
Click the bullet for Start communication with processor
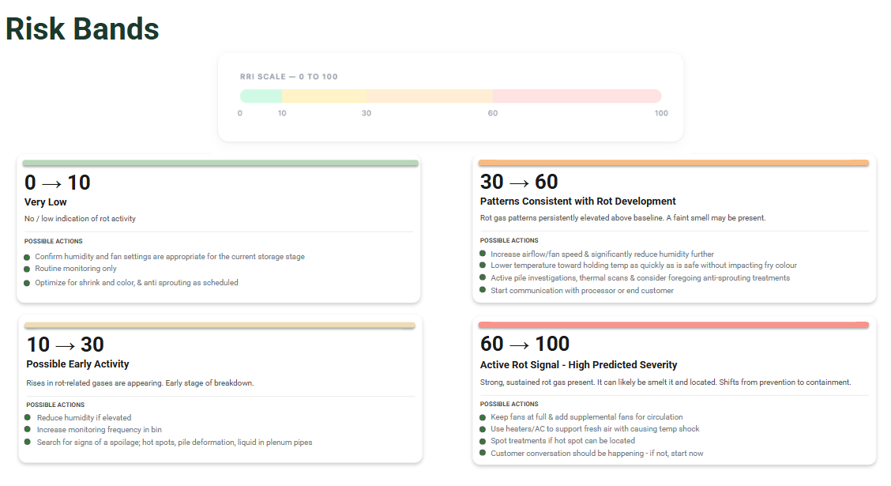point(483,291)
